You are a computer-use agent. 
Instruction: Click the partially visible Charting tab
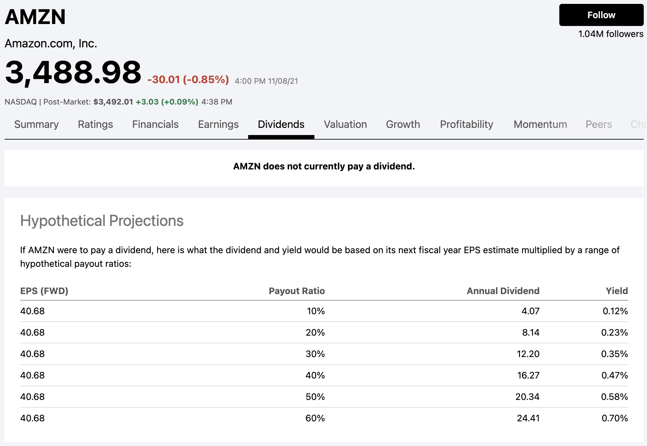pos(638,124)
